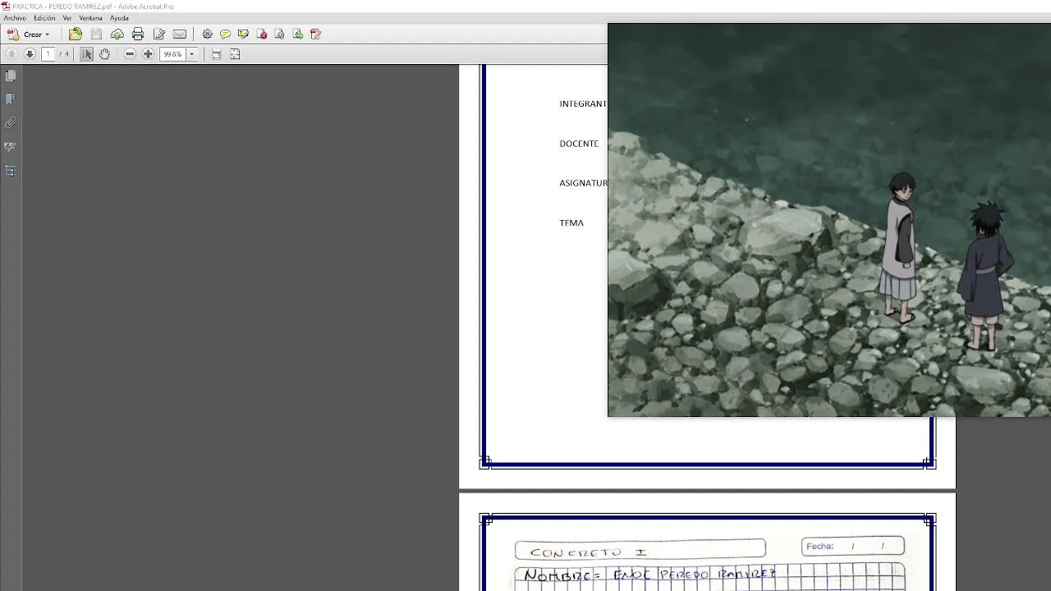1051x591 pixels.
Task: Open the Edición menu
Action: [x=44, y=18]
